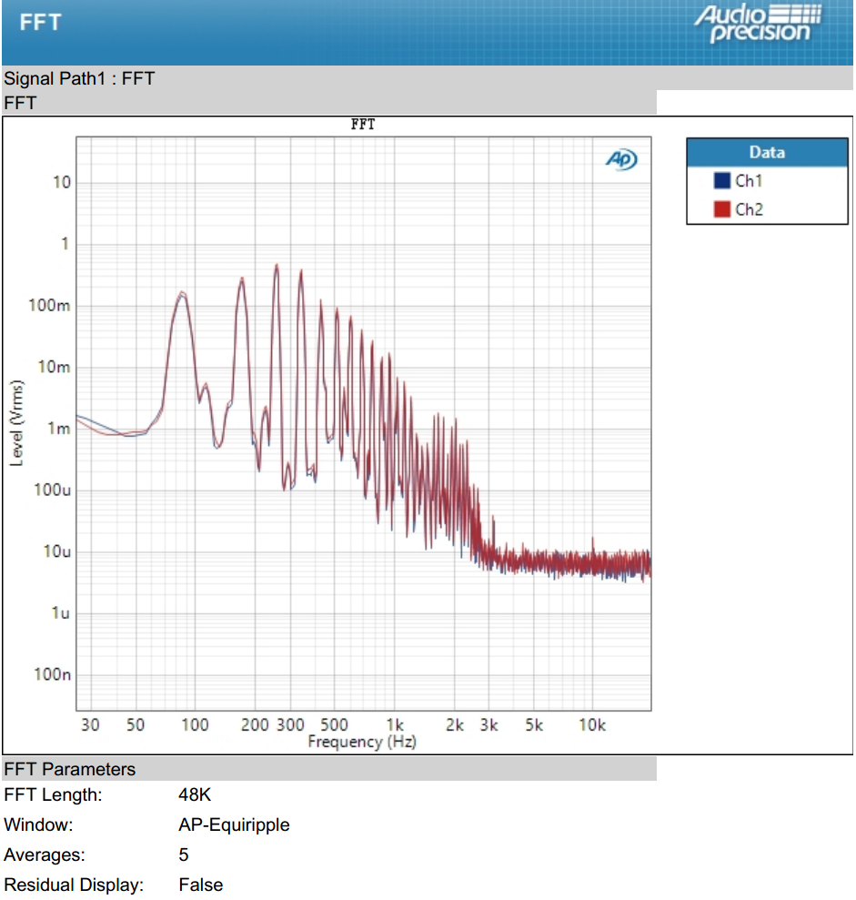Click the 100u tick on level axis
This screenshot has width=856, height=900.
point(52,490)
